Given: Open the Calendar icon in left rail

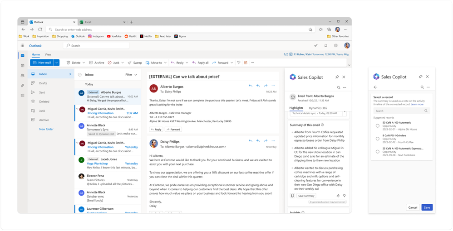Looking at the screenshot, I should (23, 66).
